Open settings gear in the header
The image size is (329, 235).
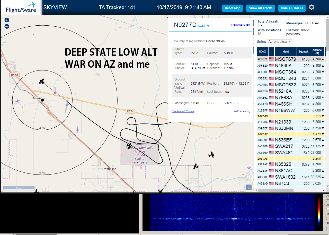pyautogui.click(x=312, y=7)
